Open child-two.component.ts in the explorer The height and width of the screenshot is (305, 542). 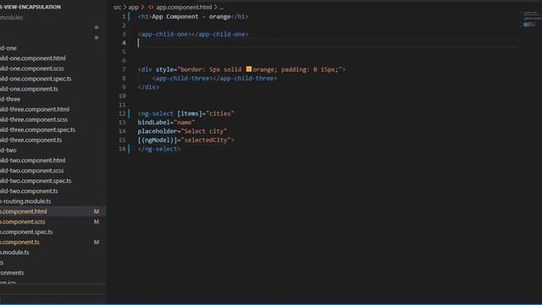click(x=29, y=191)
